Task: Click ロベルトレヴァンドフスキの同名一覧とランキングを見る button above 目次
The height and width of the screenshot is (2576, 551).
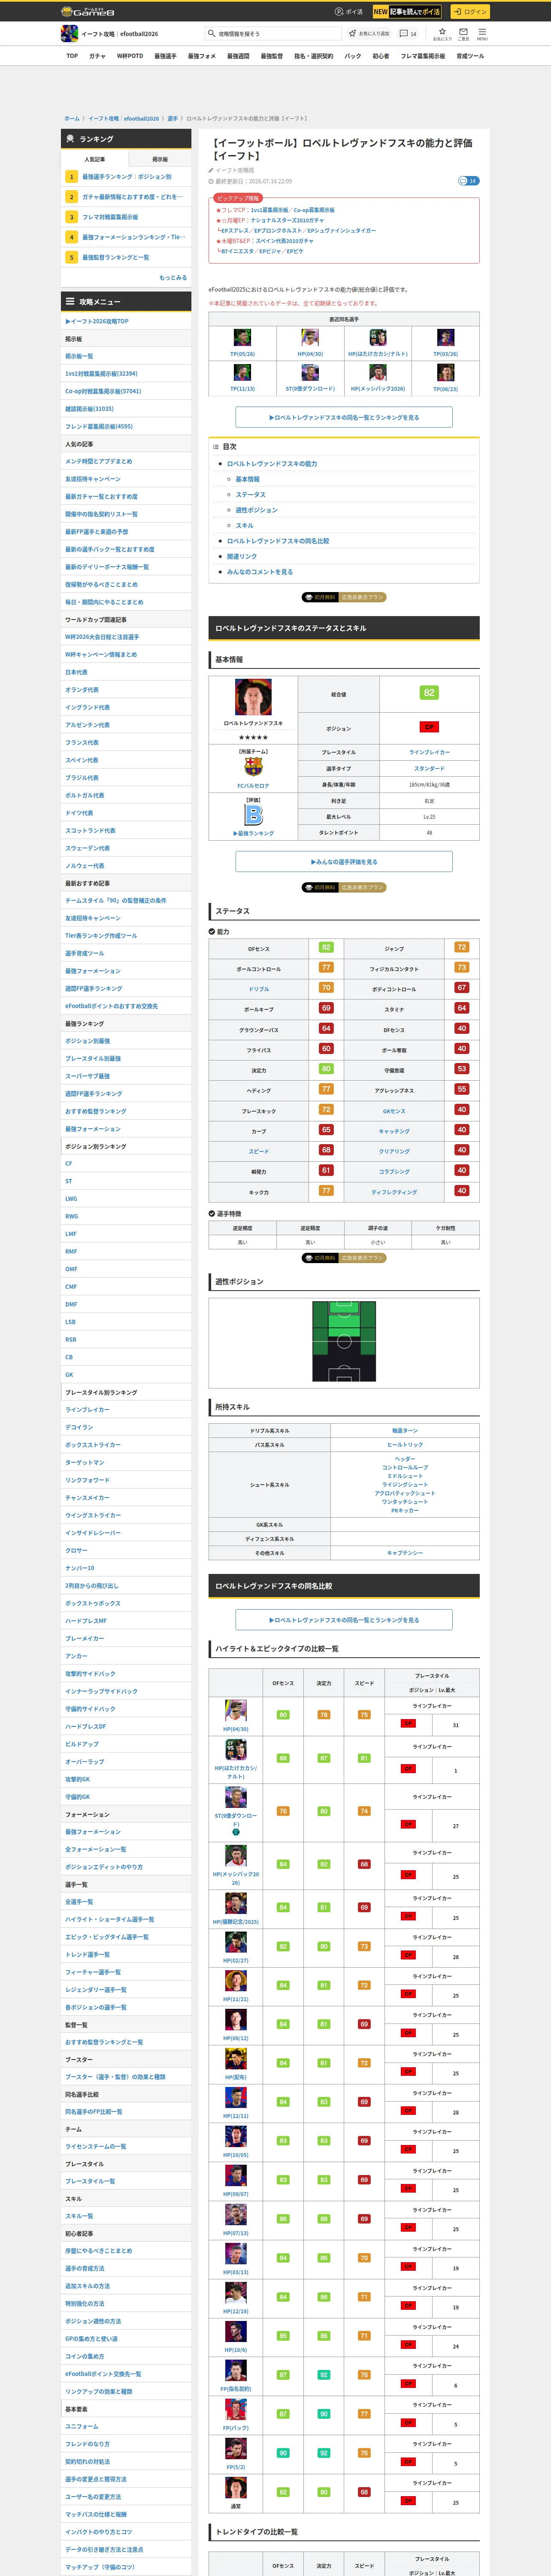Action: (x=344, y=417)
